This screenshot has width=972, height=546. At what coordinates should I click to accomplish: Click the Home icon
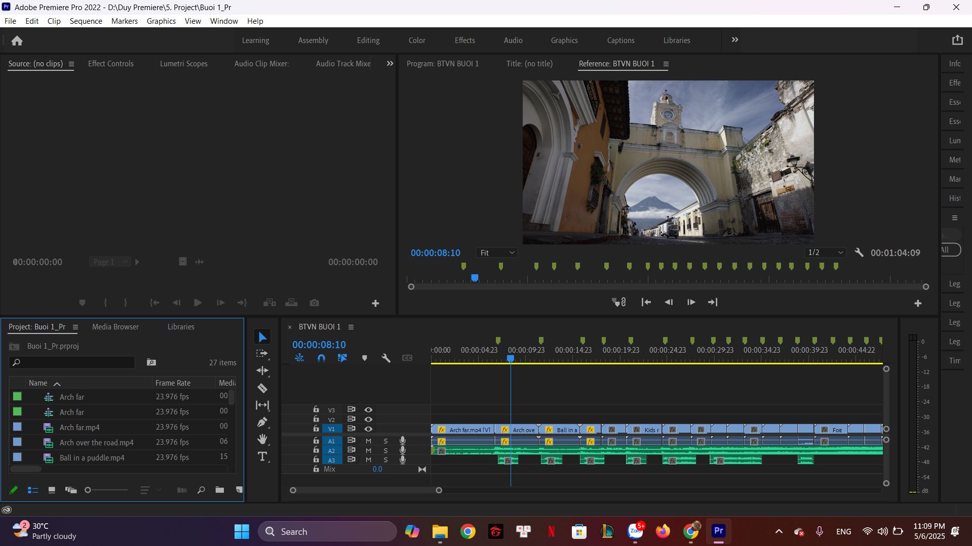tap(17, 40)
